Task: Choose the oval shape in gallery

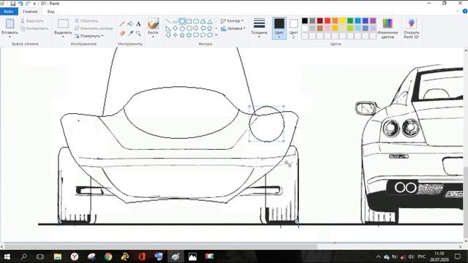Action: pos(182,21)
